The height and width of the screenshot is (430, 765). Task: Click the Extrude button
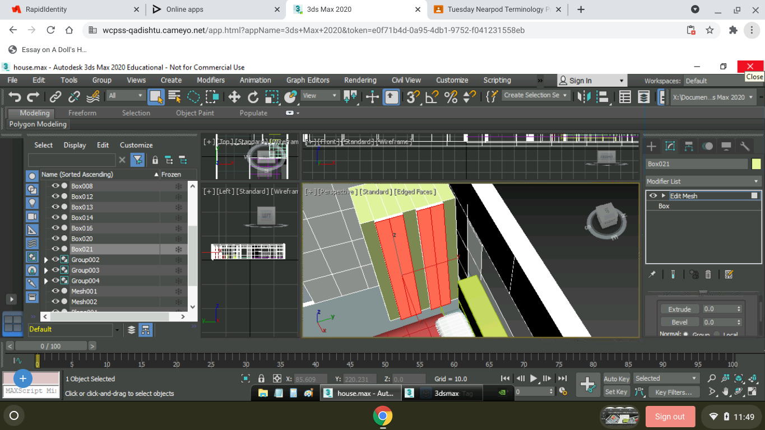coord(680,309)
